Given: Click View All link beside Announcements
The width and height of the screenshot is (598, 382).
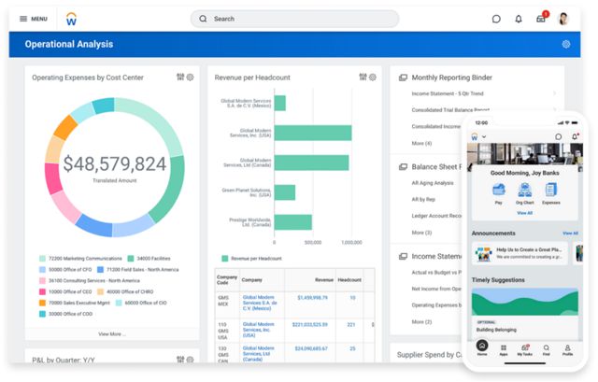Looking at the screenshot, I should pos(570,233).
